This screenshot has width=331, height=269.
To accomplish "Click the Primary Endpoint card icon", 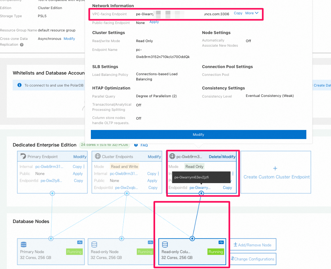I will click(x=23, y=156).
